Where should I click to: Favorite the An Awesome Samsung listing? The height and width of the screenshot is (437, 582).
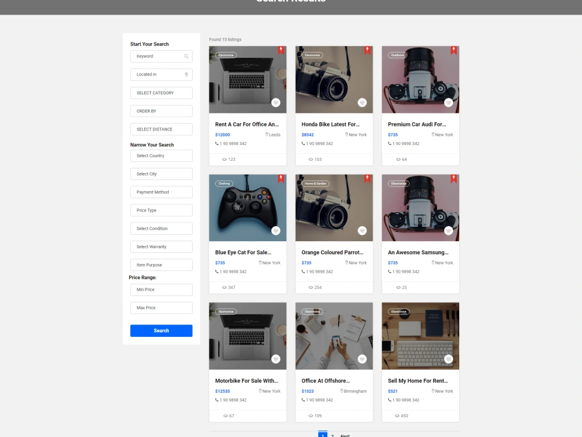448,231
